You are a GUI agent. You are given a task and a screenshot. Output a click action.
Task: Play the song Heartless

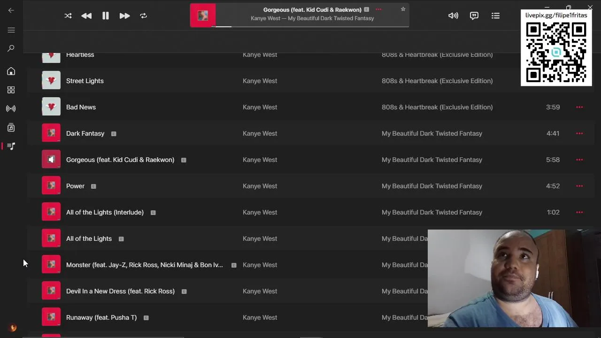(x=80, y=54)
